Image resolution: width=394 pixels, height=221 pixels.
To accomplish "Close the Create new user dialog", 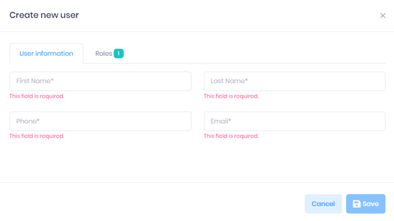I will 383,15.
